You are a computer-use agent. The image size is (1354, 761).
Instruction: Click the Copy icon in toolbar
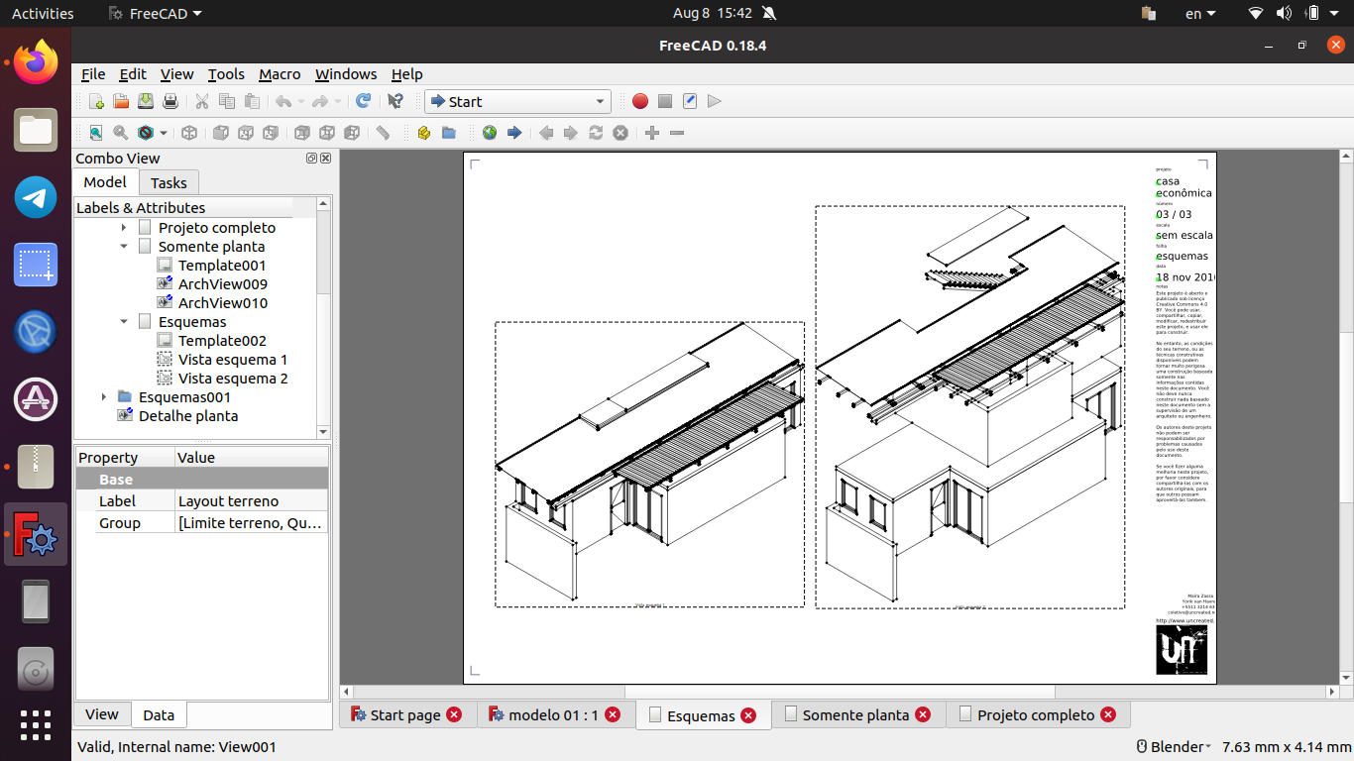[x=227, y=101]
